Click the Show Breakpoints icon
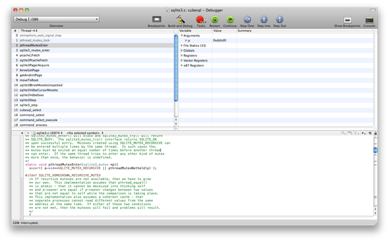389x241 pixels. 347,20
